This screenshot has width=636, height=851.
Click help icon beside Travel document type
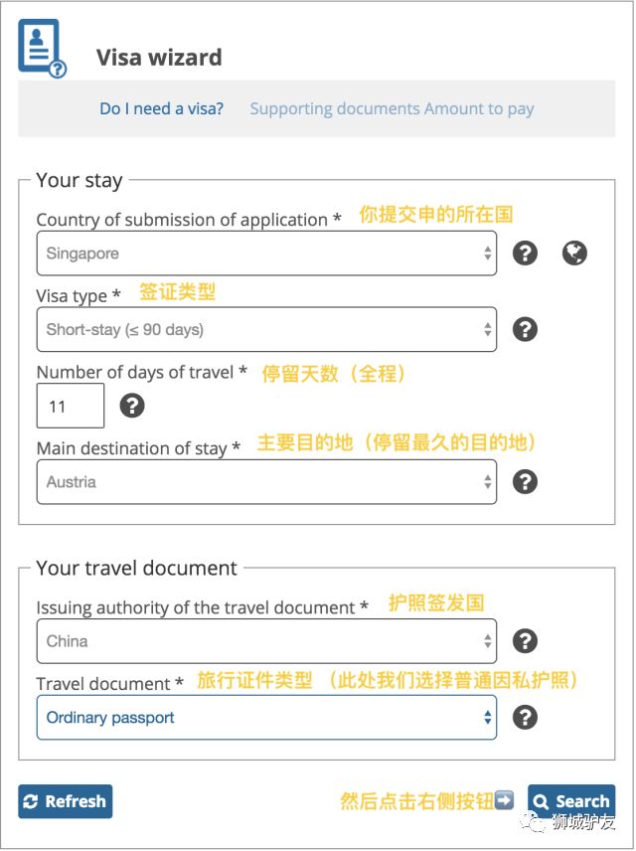pos(525,717)
